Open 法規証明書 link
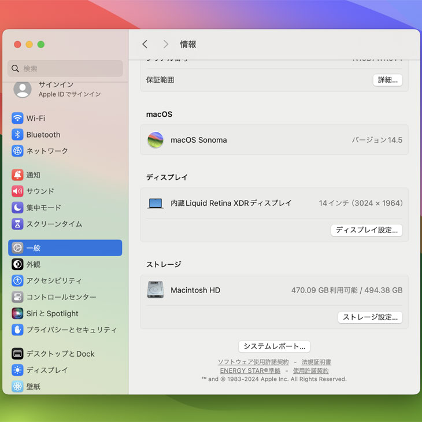This screenshot has height=422, width=422. [316, 362]
